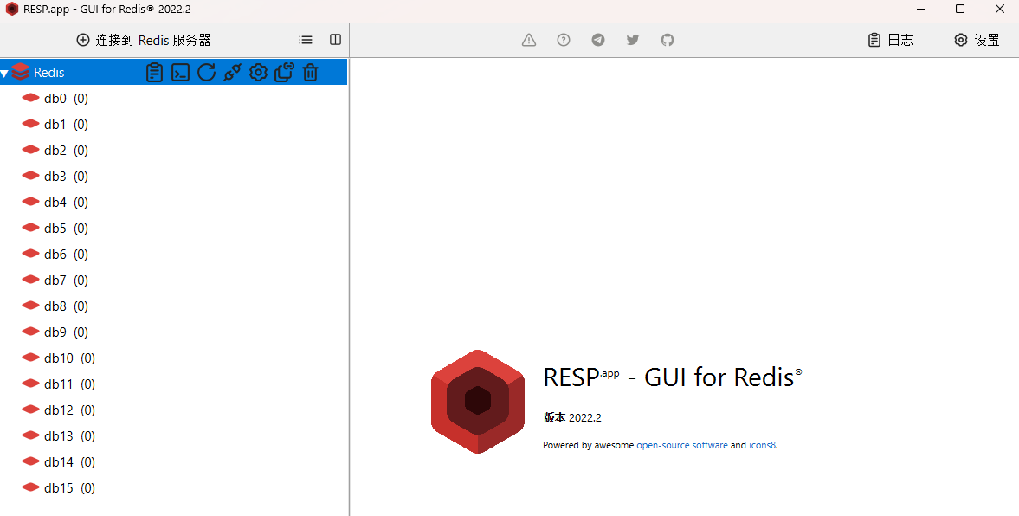Open the open-source software link

click(681, 445)
